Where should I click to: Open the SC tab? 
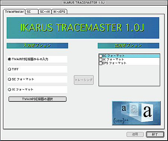32,12
